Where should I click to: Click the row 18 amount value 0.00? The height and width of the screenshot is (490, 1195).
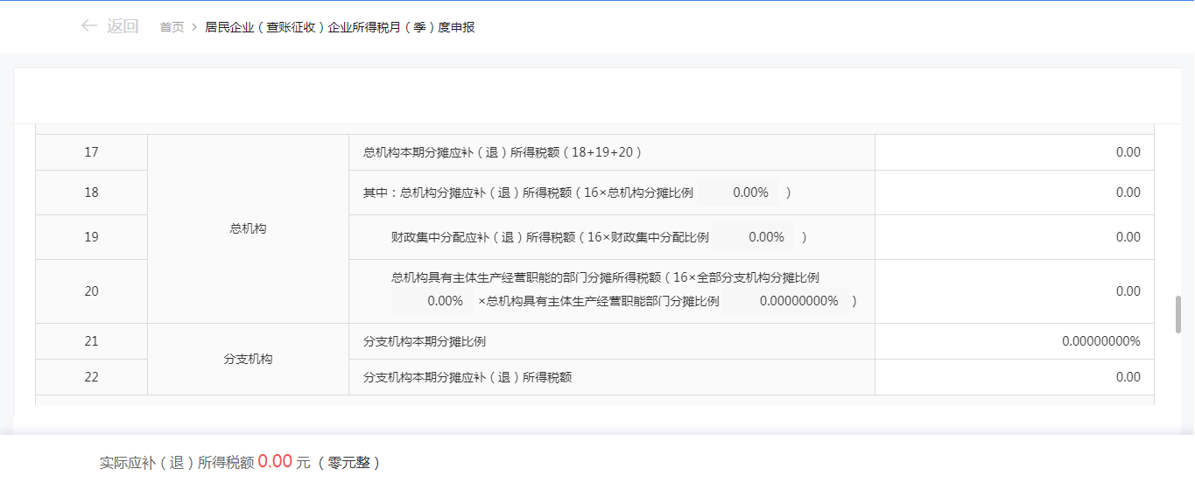pos(1128,192)
